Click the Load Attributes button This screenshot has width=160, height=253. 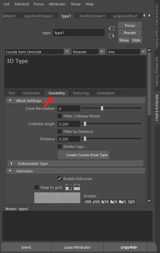pos(77,247)
